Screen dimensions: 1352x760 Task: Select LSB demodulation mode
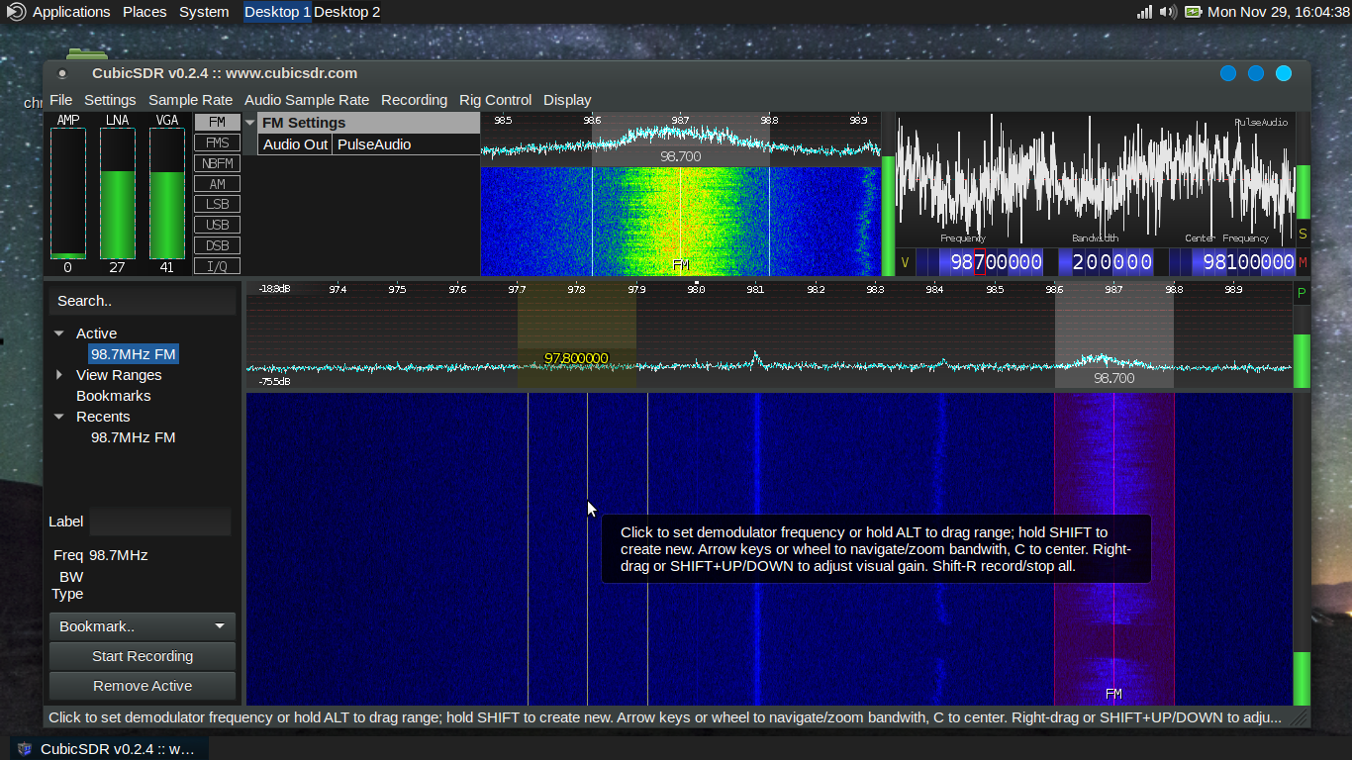[216, 204]
